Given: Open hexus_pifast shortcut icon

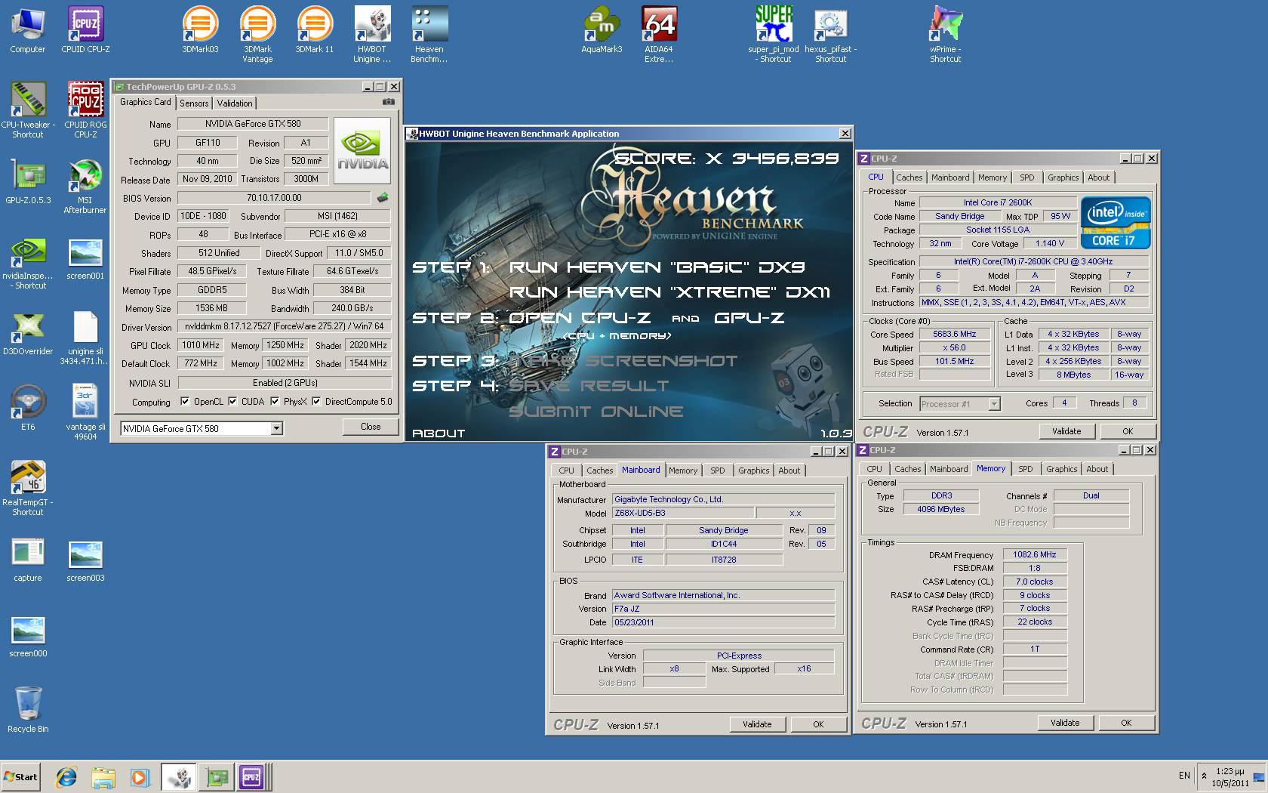Looking at the screenshot, I should pos(830,35).
